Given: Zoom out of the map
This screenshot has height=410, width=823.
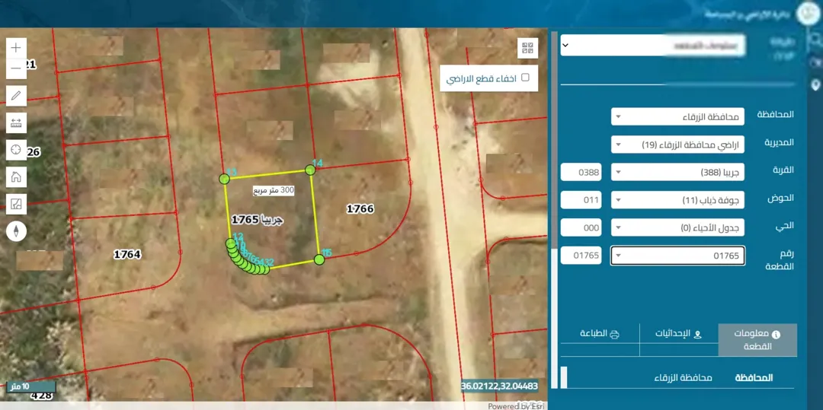Looking at the screenshot, I should [16, 68].
